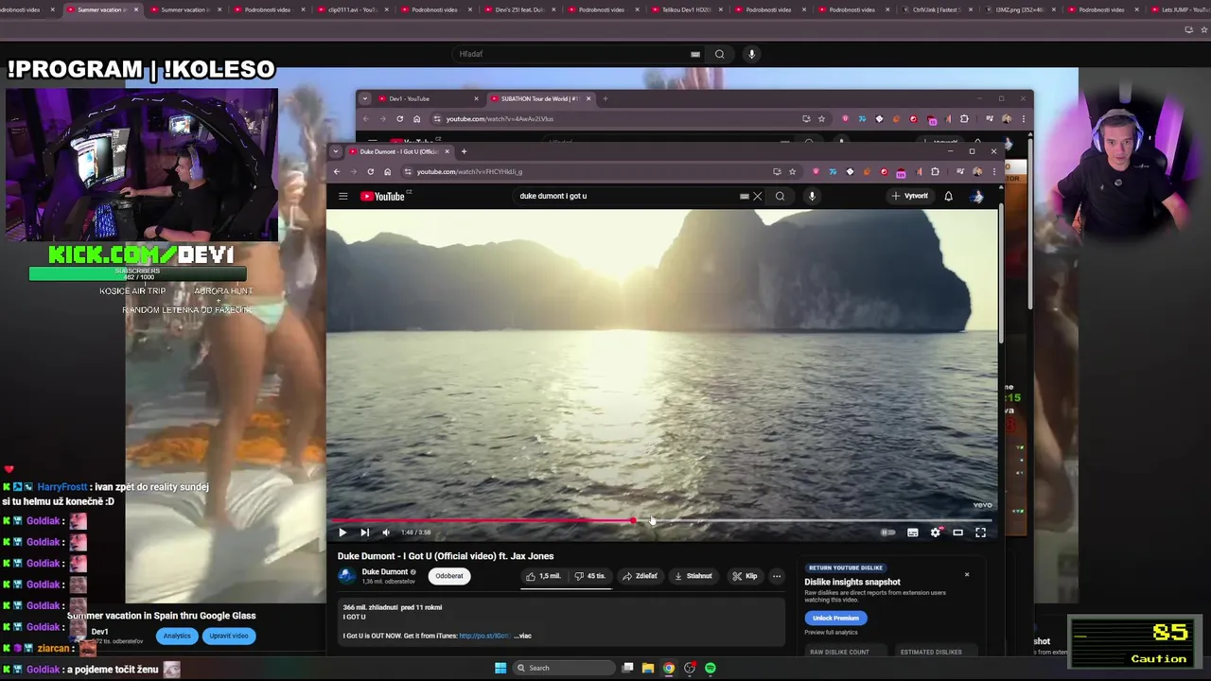Open the Vytvoriť create button

pyautogui.click(x=910, y=196)
